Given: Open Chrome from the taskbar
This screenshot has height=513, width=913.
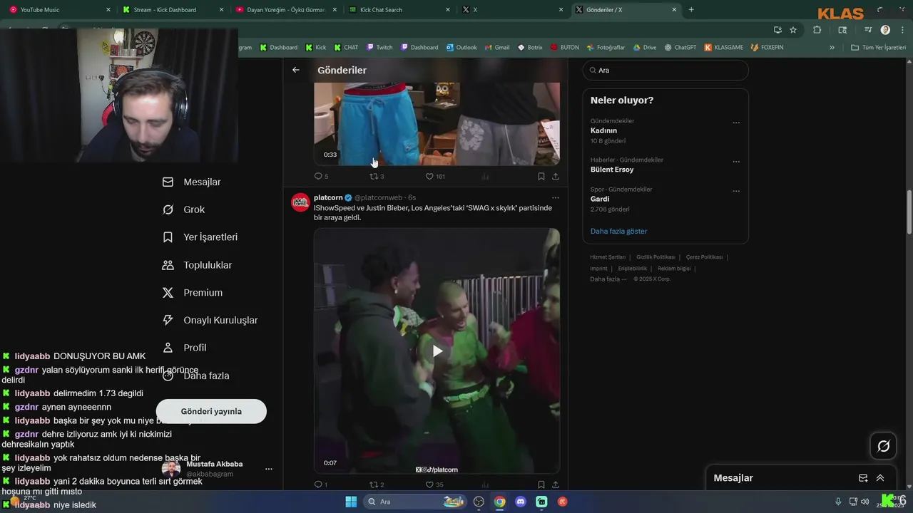Looking at the screenshot, I should [x=500, y=502].
